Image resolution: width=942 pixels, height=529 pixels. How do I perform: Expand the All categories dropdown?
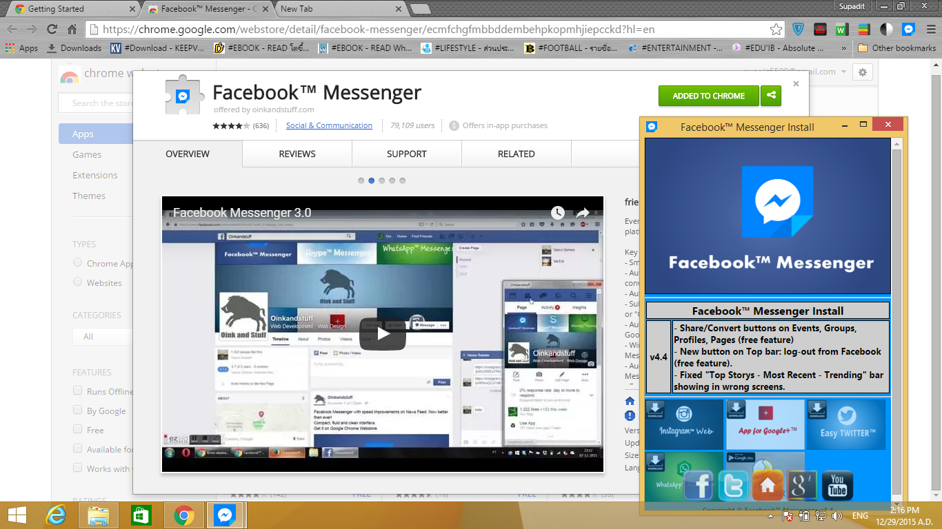102,337
